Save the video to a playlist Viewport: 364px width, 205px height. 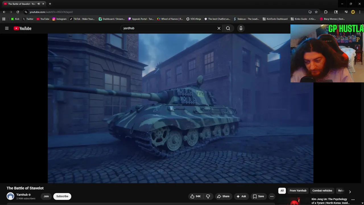tap(258, 196)
